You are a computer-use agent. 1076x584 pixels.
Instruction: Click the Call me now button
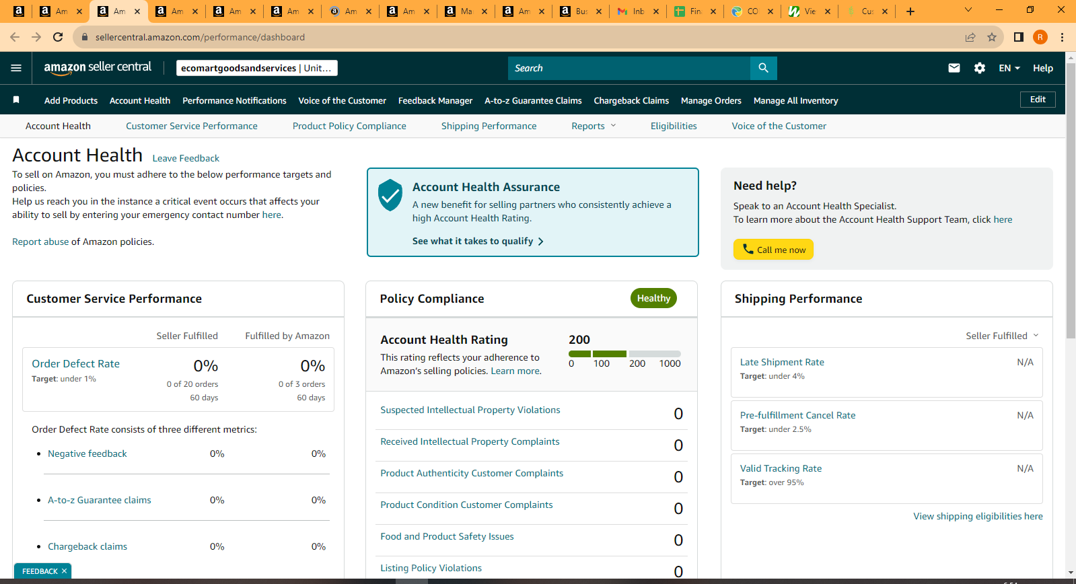773,250
